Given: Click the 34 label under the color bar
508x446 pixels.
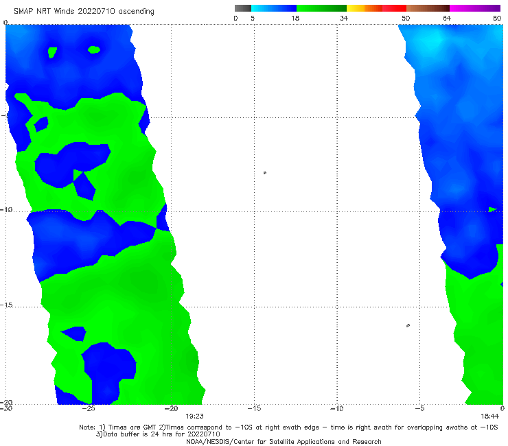Looking at the screenshot, I should (x=344, y=19).
